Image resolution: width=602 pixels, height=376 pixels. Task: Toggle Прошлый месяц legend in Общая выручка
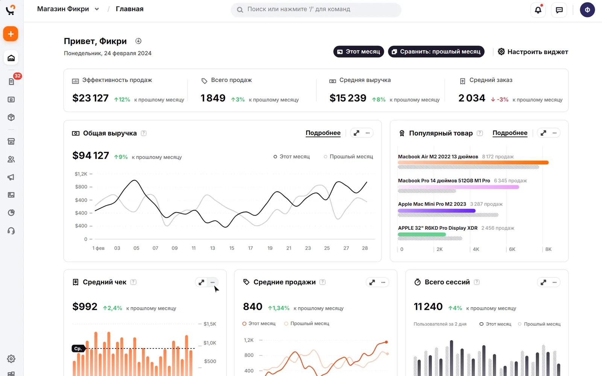[x=348, y=156]
